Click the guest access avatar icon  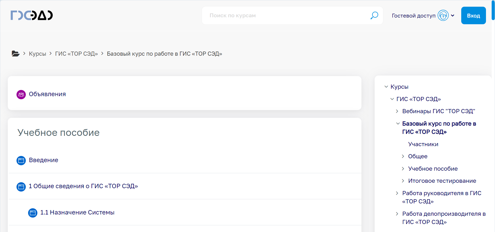click(443, 15)
